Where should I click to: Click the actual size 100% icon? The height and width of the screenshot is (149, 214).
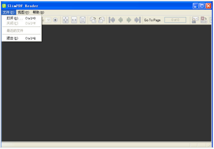[x=83, y=20]
